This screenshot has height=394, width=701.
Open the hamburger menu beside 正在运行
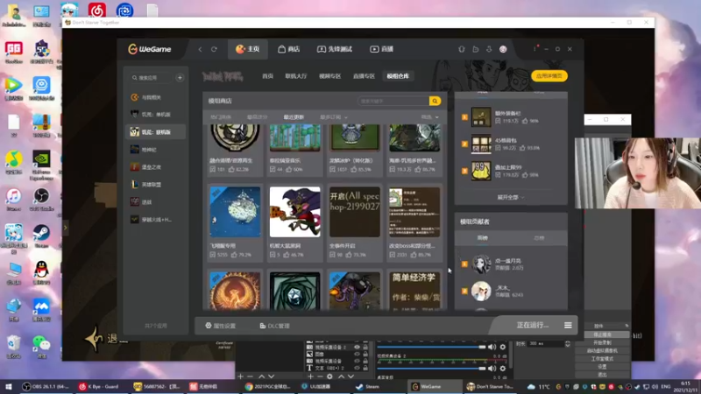568,325
